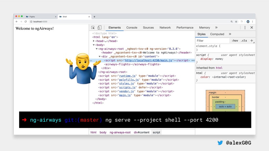The image size is (269, 151).
Task: Toggle the device toolbar icon
Action: coord(99,28)
